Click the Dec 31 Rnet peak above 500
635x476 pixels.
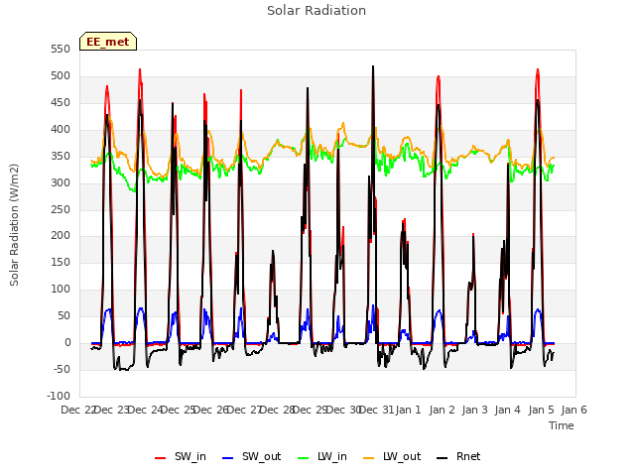click(373, 68)
